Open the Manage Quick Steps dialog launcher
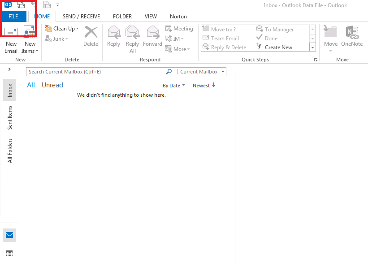The height and width of the screenshot is (267, 368). click(316, 60)
